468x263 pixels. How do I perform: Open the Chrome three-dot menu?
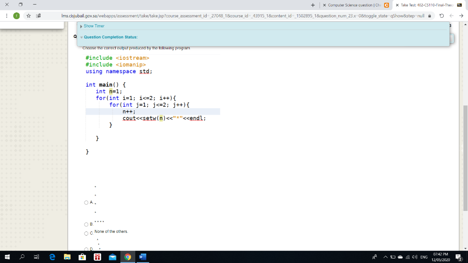pos(6,16)
